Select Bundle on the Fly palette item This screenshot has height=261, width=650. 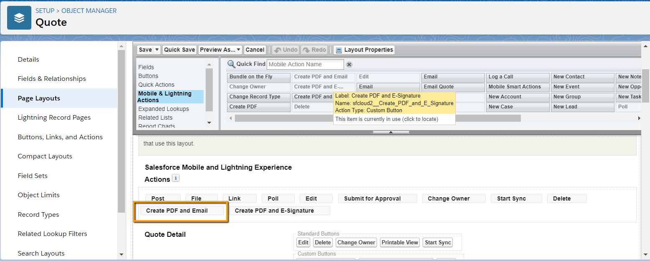pyautogui.click(x=259, y=77)
